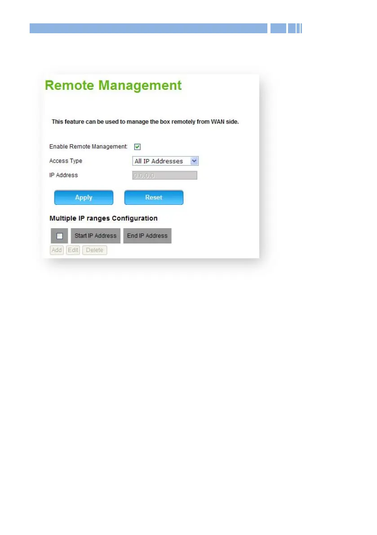This screenshot has width=377, height=535.
Task: Click the WAN side feature description text
Action: [145, 122]
